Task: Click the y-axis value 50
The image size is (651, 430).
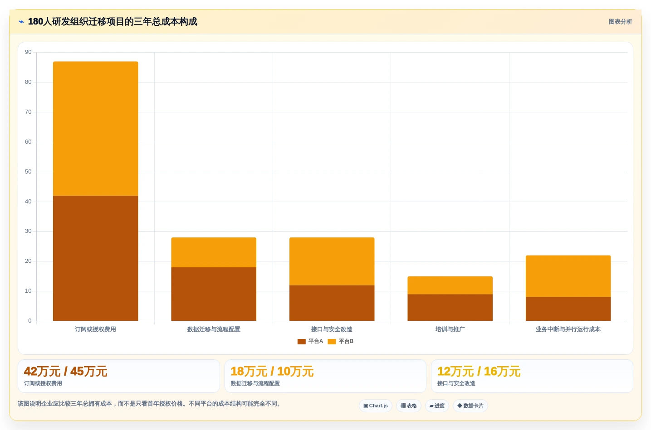Action: [29, 172]
